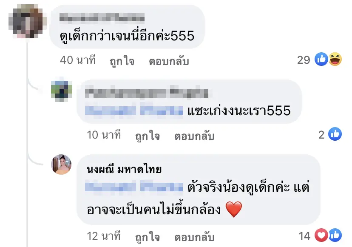Viewport: 352px width, 247px height.
Task: Click ตอบกลับ under the 10 นาที reply
Action: [x=194, y=136]
